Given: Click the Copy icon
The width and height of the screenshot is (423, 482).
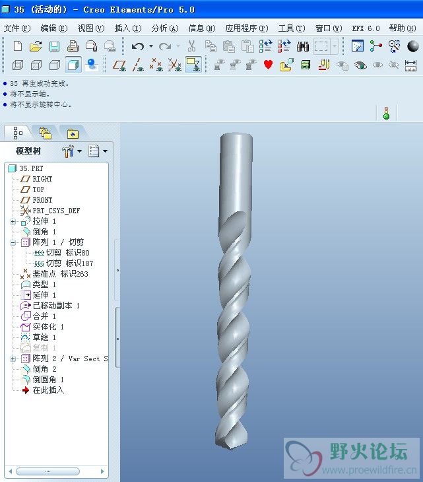Looking at the screenshot, I should [x=211, y=46].
